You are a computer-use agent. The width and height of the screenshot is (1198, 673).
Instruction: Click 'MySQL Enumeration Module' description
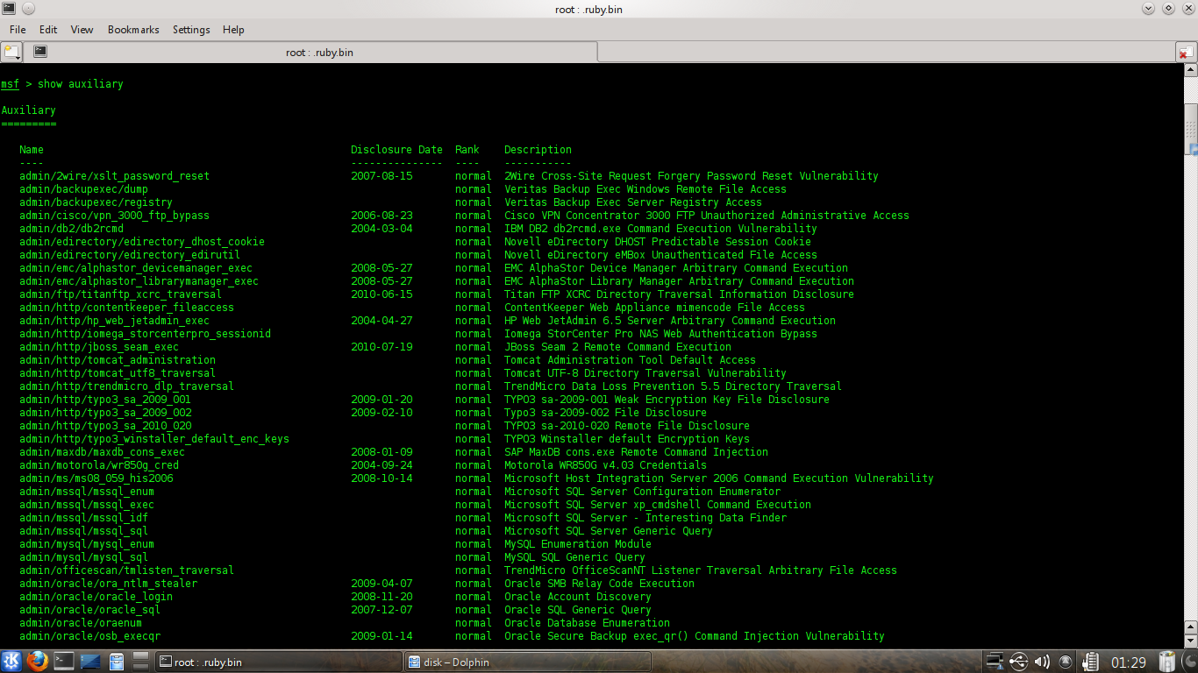(578, 544)
